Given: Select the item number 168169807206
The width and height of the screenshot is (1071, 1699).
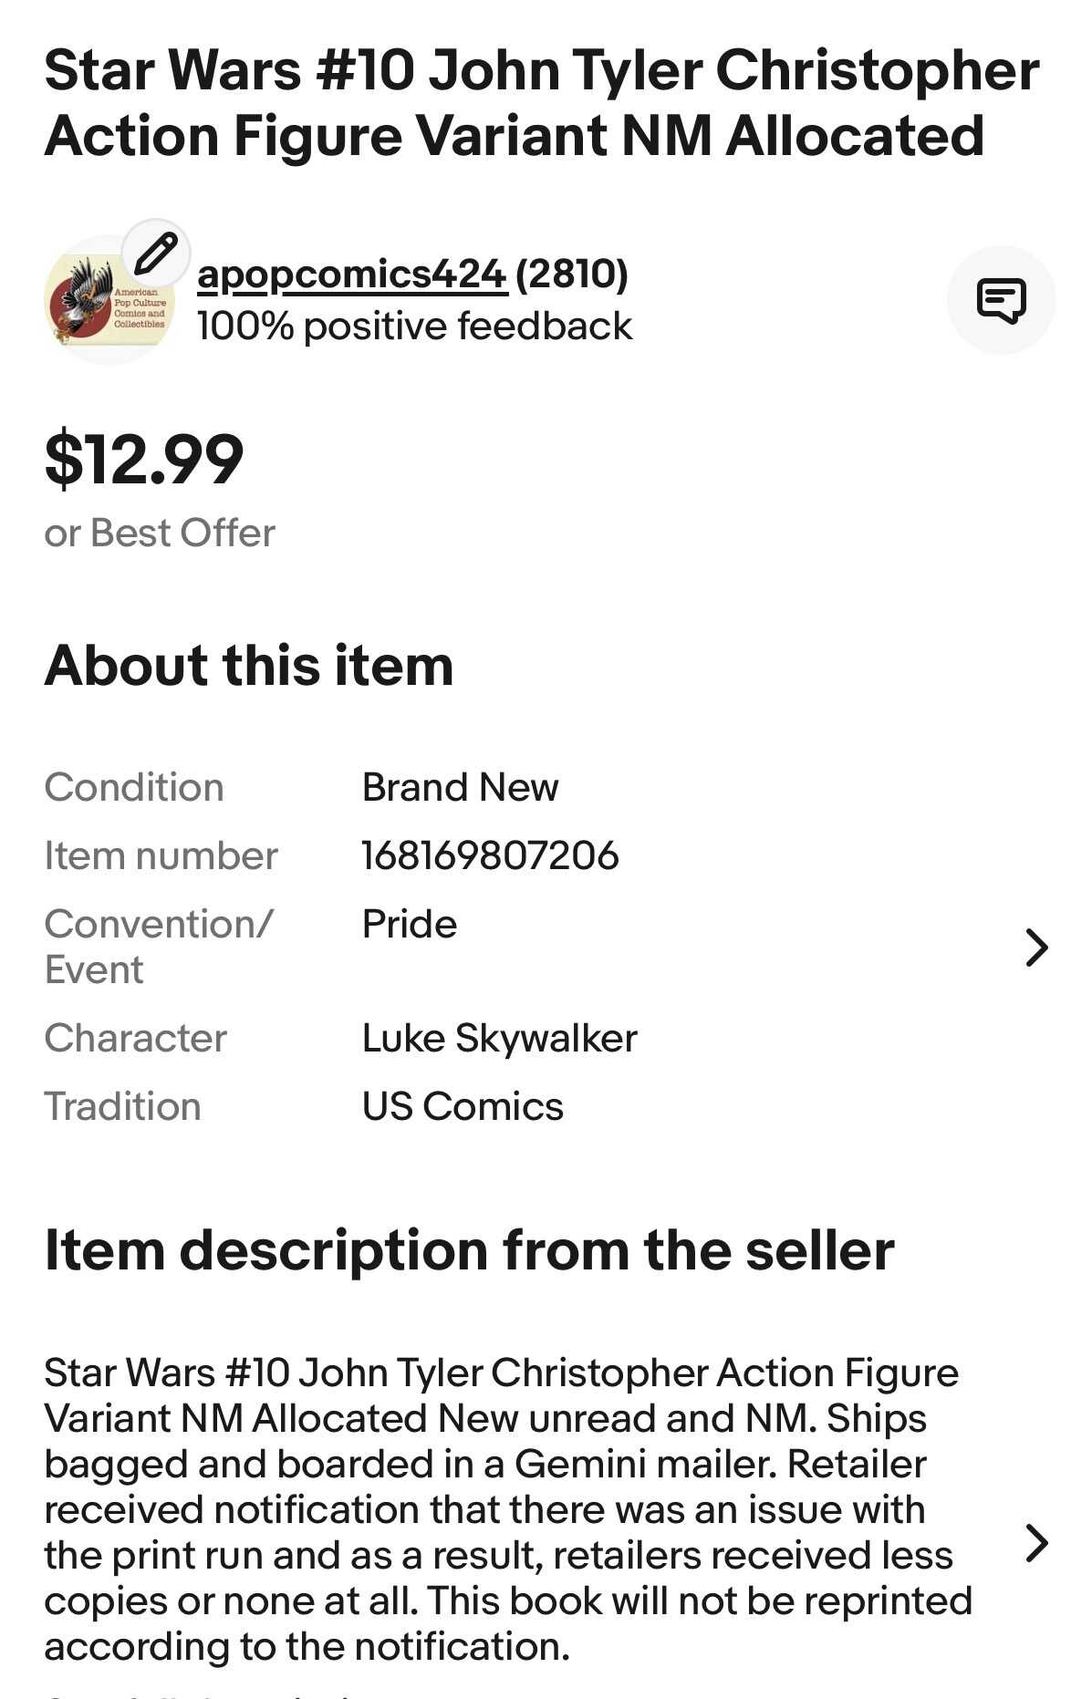Looking at the screenshot, I should pos(490,855).
